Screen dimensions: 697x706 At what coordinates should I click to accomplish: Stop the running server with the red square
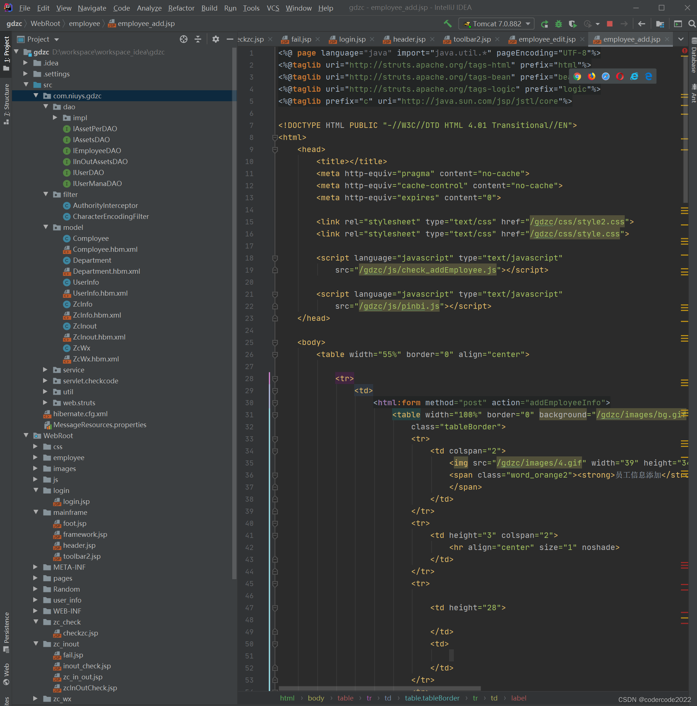click(x=610, y=24)
